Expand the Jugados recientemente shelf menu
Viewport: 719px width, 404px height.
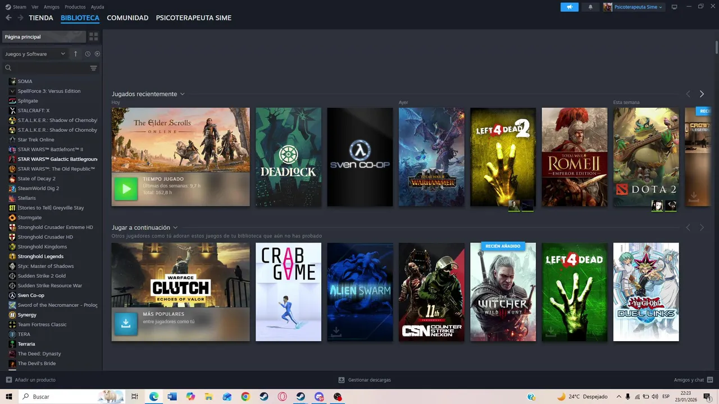183,94
